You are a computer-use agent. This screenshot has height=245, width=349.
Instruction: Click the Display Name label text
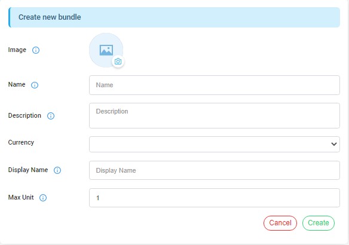(x=28, y=170)
